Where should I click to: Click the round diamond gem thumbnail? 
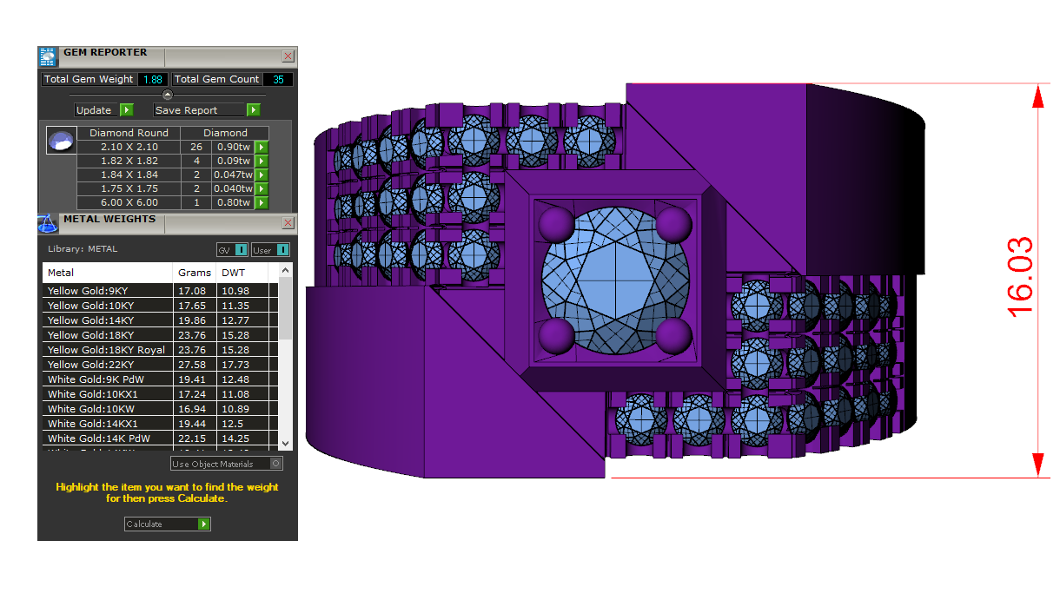[60, 142]
